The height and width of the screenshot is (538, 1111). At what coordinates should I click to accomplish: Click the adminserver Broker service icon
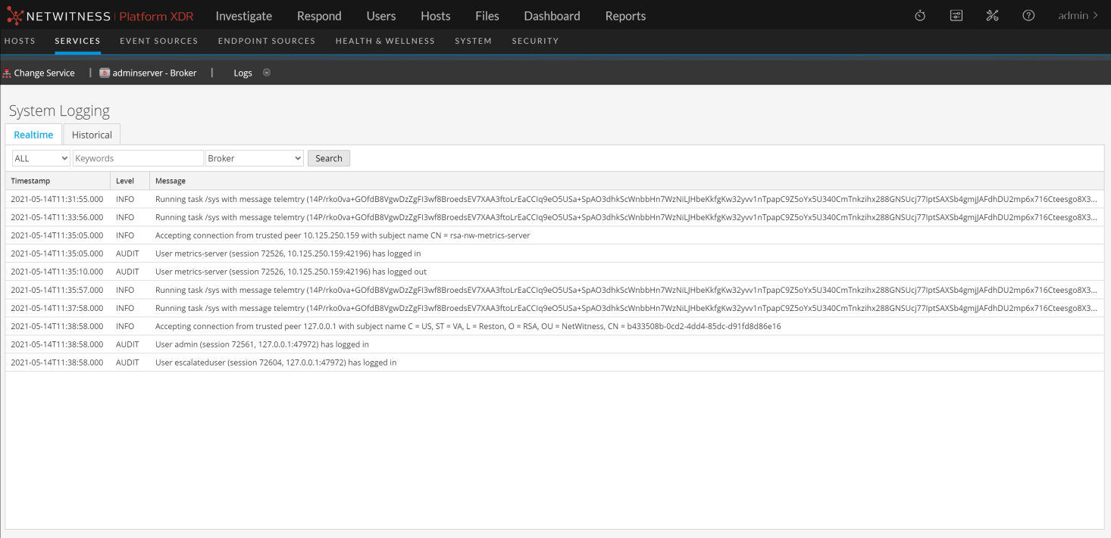click(x=105, y=73)
